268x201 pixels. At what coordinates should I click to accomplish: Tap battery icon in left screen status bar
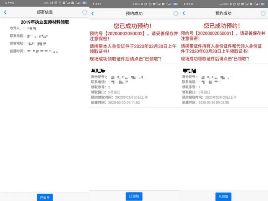pos(83,3)
